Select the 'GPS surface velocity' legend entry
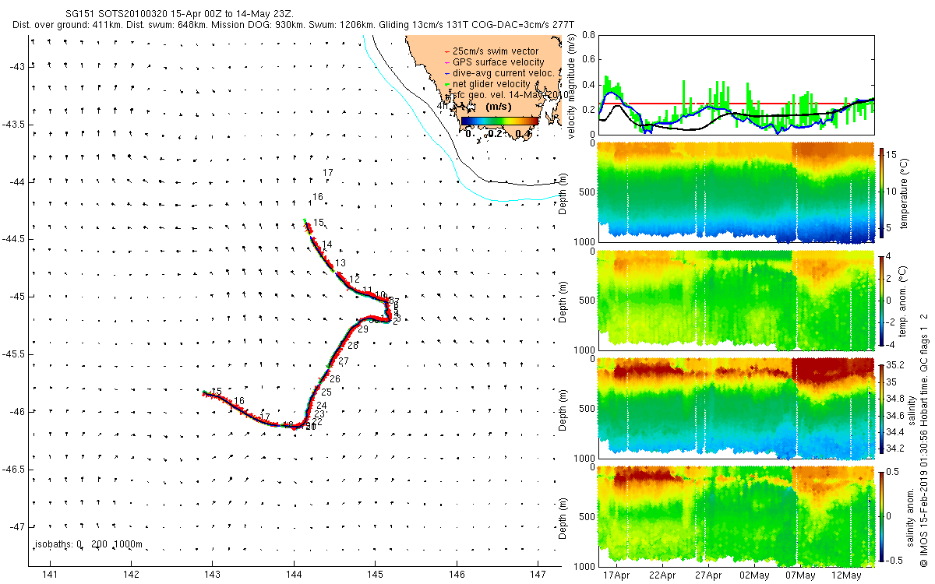This screenshot has width=935, height=584. (x=494, y=62)
